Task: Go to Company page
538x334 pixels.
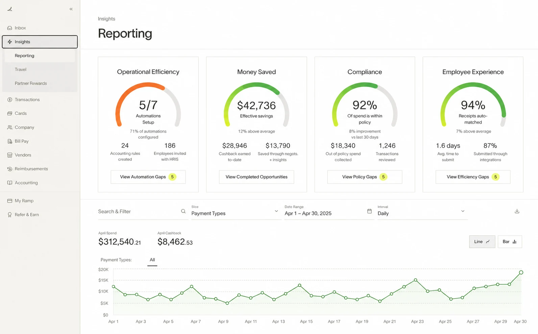Action: [40, 127]
